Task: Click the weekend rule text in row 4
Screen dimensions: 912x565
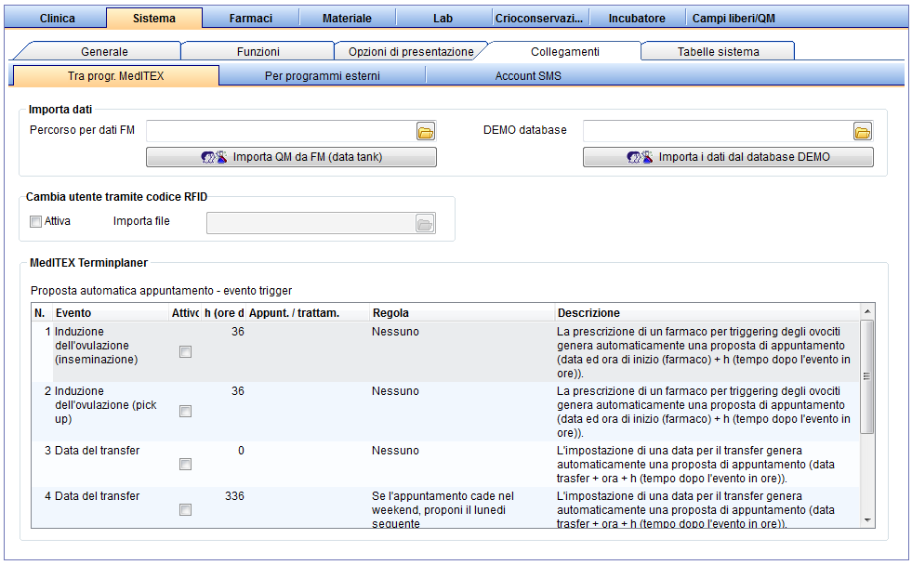Action: click(443, 510)
